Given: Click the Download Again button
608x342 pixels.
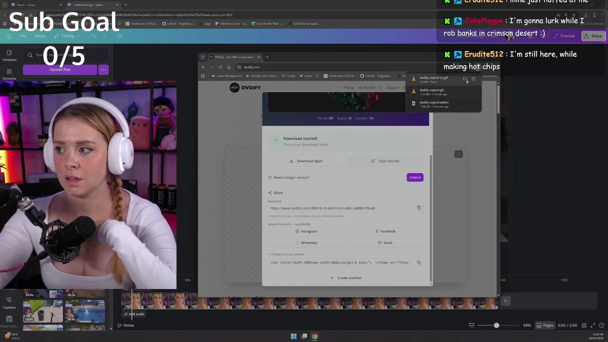Looking at the screenshot, I should (306, 161).
